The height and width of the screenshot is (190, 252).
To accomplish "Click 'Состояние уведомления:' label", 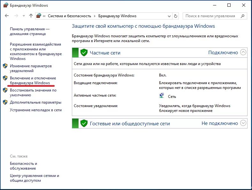I will click(x=96, y=106).
